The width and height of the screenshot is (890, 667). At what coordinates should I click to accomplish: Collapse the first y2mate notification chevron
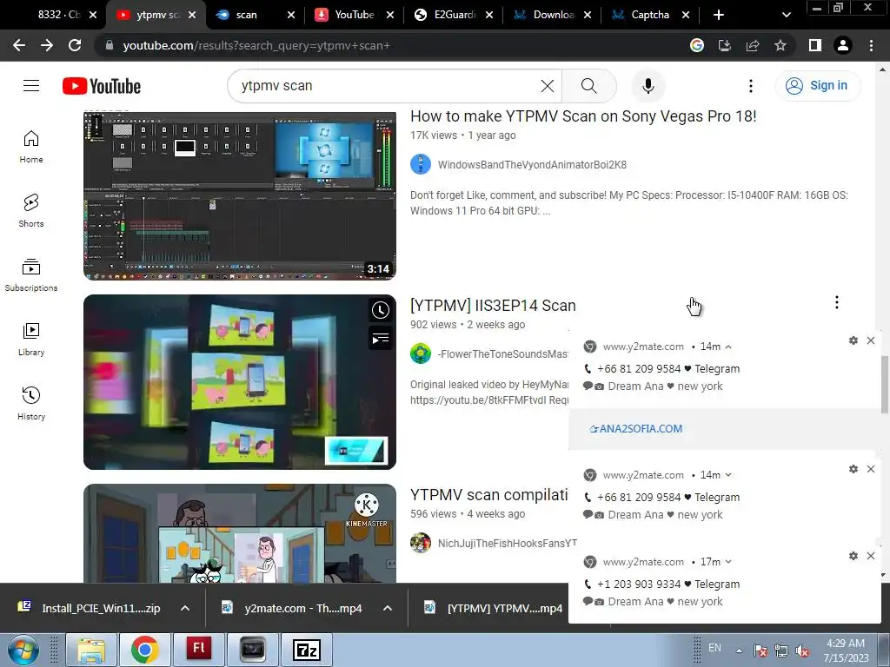click(x=728, y=347)
